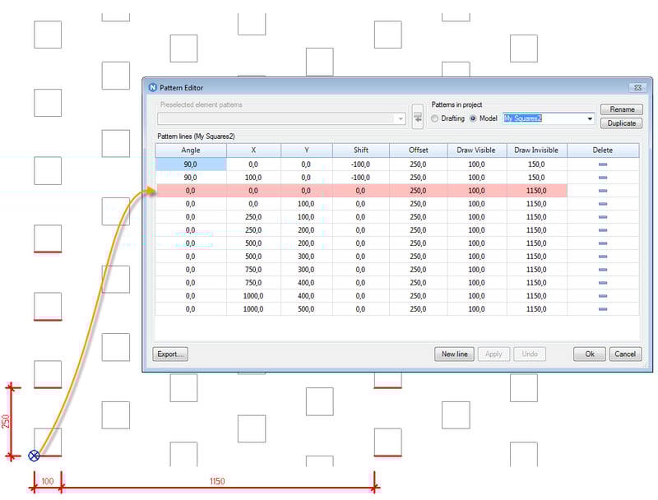
Task: Click the Cancel button
Action: [625, 354]
